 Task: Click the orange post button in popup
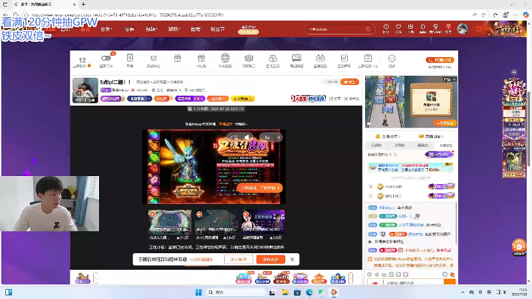click(271, 259)
